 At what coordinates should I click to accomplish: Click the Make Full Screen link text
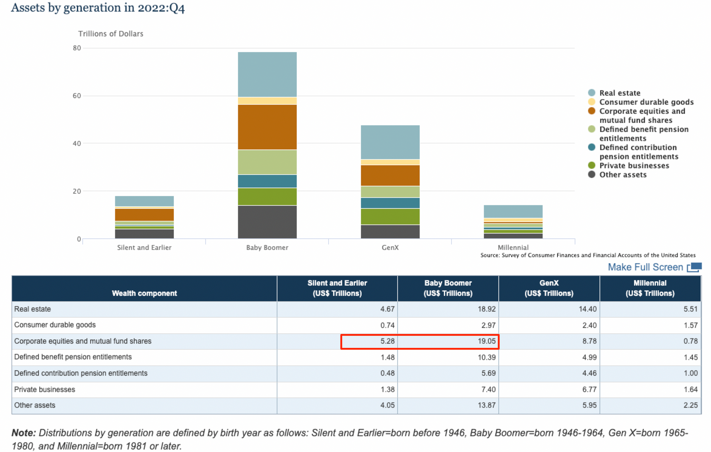click(645, 267)
